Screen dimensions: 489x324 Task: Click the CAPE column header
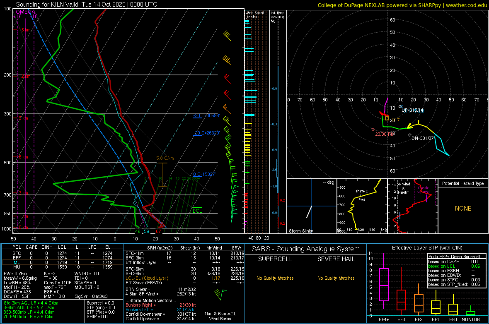pos(31,247)
